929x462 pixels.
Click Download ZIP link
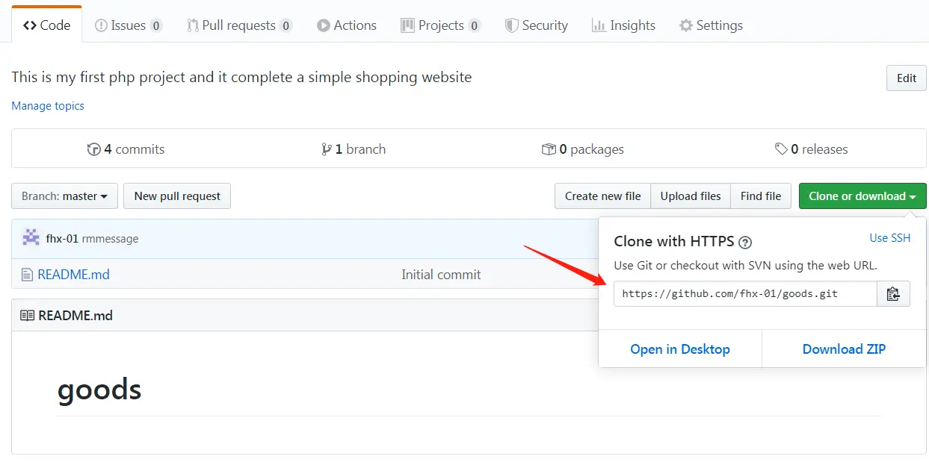pos(844,349)
